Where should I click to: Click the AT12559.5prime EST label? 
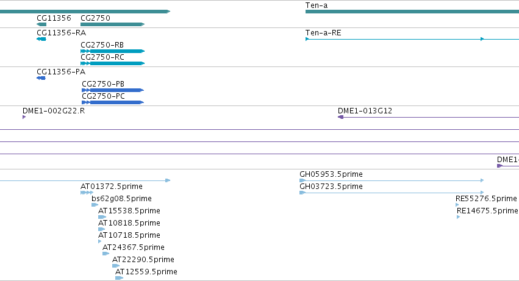(146, 272)
